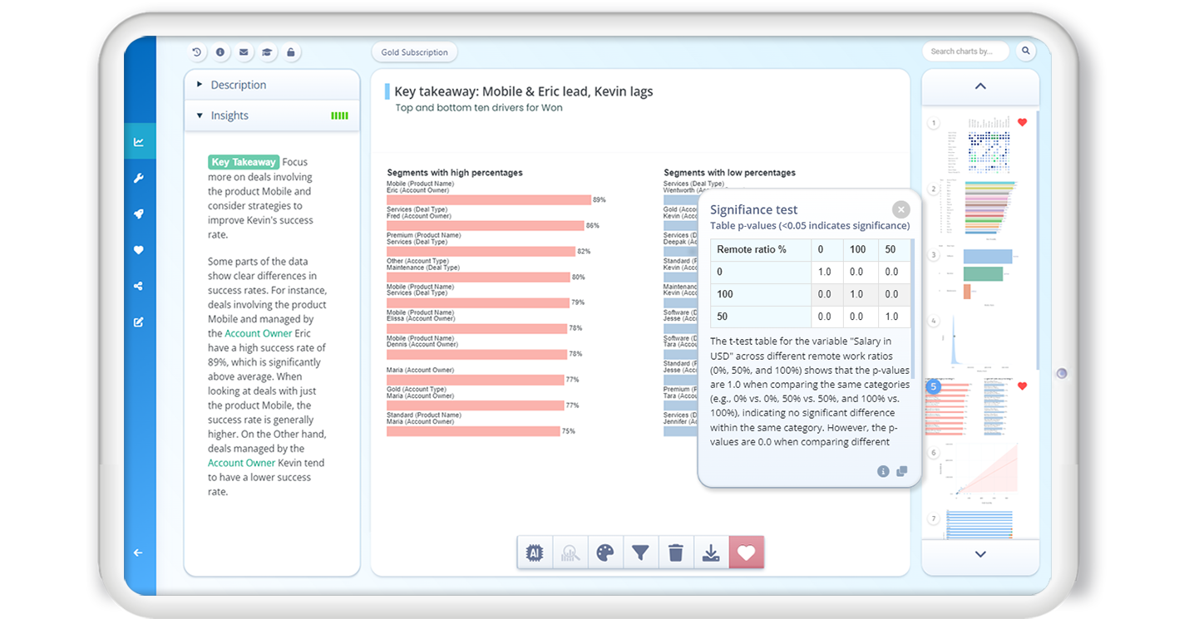This screenshot has width=1199, height=619.
Task: Open the share icon in the left sidebar
Action: 140,286
